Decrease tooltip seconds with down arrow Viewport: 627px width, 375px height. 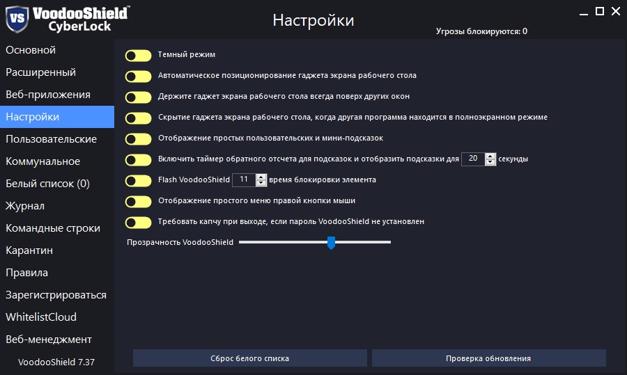click(490, 162)
